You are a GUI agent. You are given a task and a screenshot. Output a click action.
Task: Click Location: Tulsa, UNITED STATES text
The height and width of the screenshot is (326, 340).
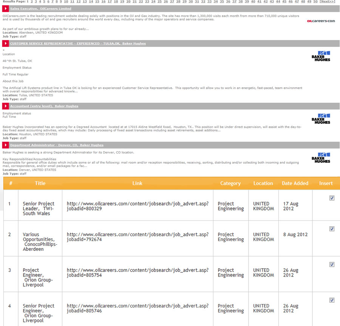(x=28, y=95)
